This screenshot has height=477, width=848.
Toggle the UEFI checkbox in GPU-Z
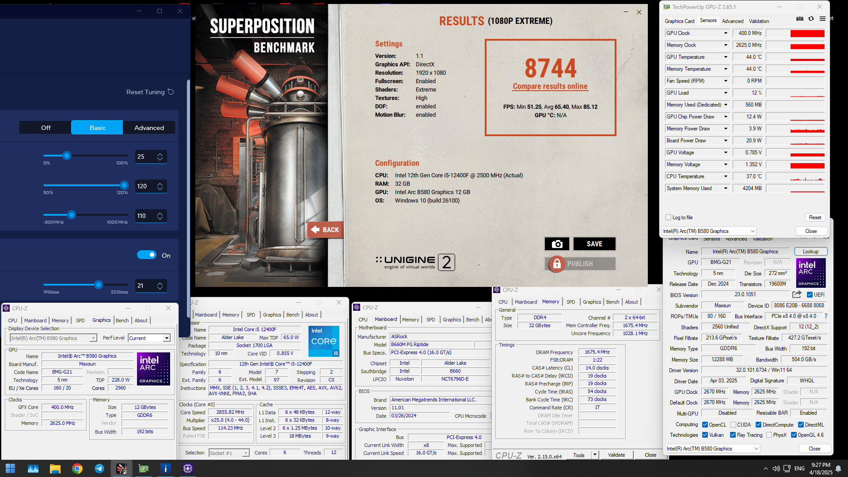click(x=810, y=295)
